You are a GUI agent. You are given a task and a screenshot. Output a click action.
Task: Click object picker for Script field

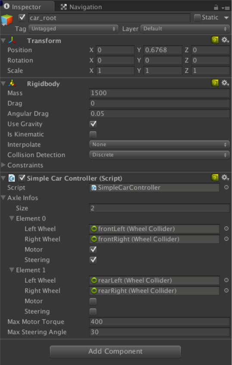pos(226,187)
